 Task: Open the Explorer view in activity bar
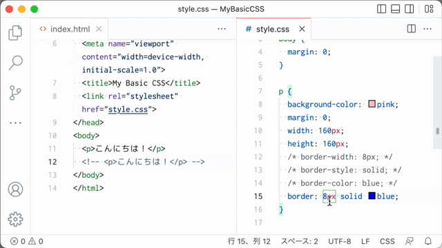click(15, 33)
